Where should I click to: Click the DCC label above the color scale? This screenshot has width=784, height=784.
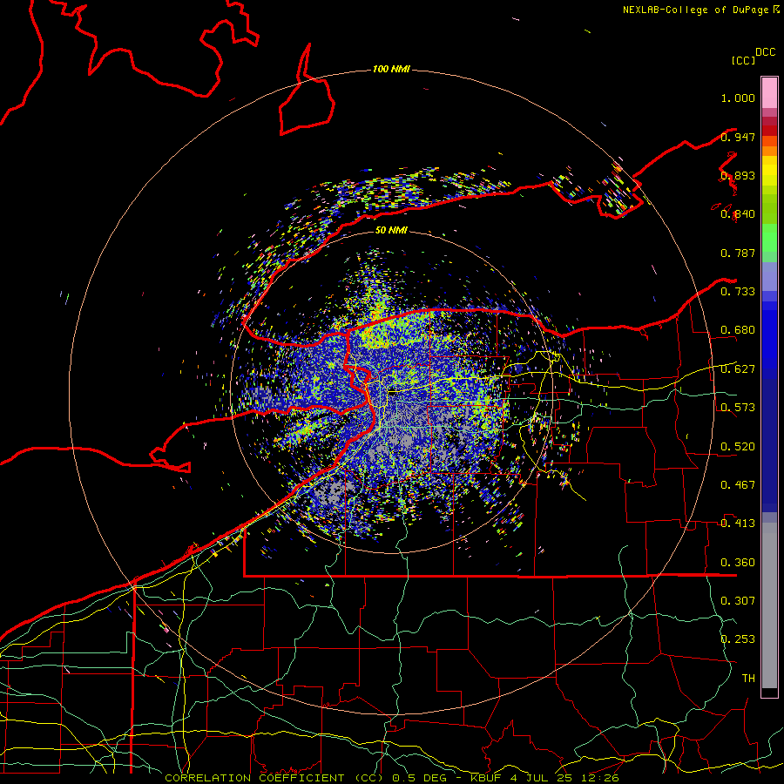tap(765, 52)
